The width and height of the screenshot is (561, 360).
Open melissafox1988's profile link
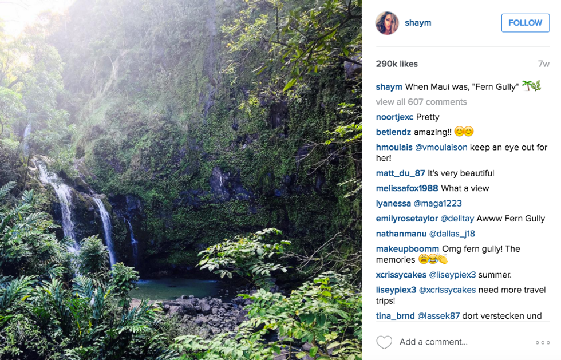click(x=407, y=188)
